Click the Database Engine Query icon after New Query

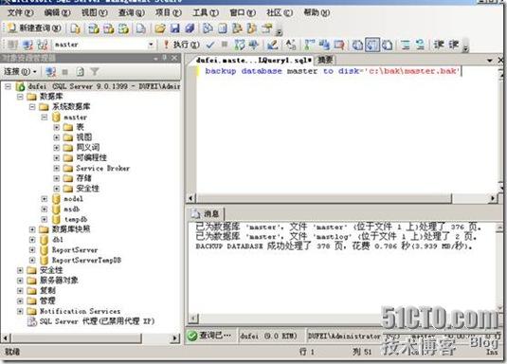click(75, 28)
